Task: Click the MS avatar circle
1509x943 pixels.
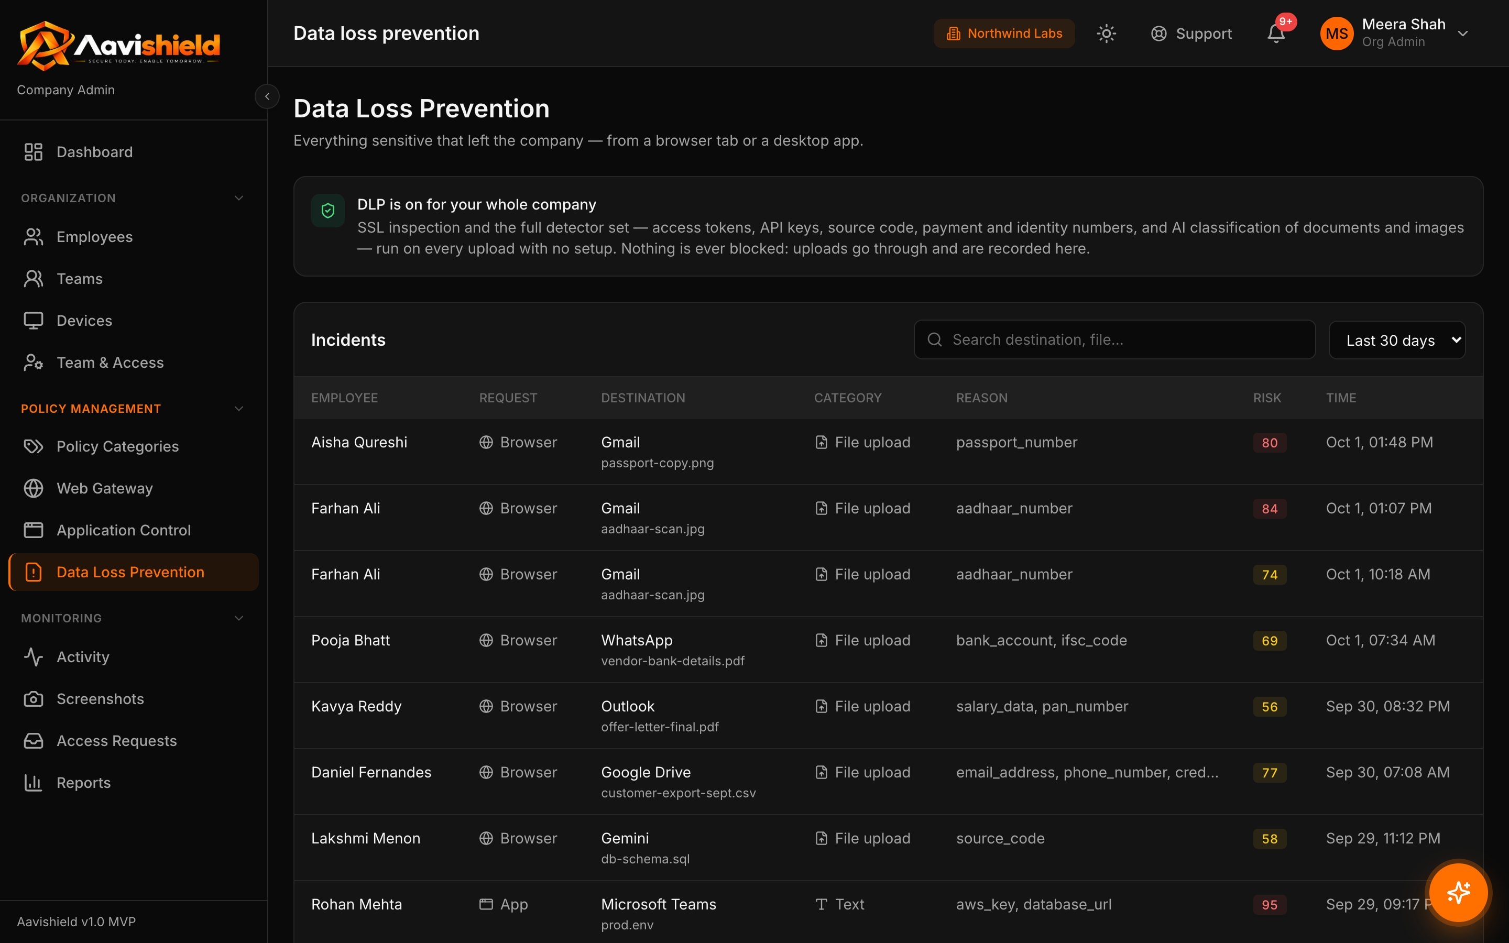Action: [1336, 34]
